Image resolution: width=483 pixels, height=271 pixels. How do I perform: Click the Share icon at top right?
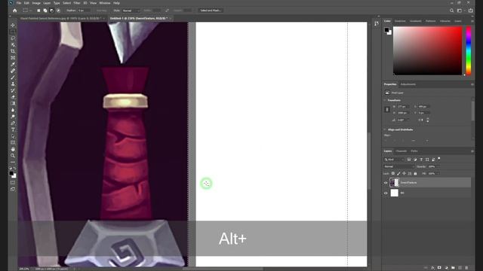pos(471,11)
